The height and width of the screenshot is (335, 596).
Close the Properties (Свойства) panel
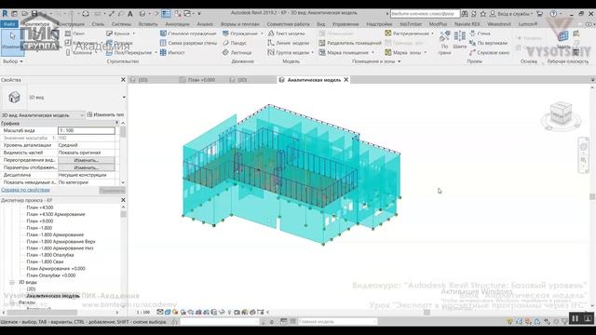[123, 80]
